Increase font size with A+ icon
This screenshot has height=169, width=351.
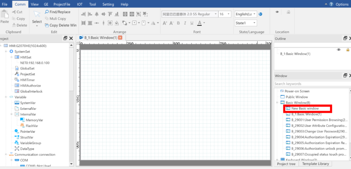tap(165, 23)
